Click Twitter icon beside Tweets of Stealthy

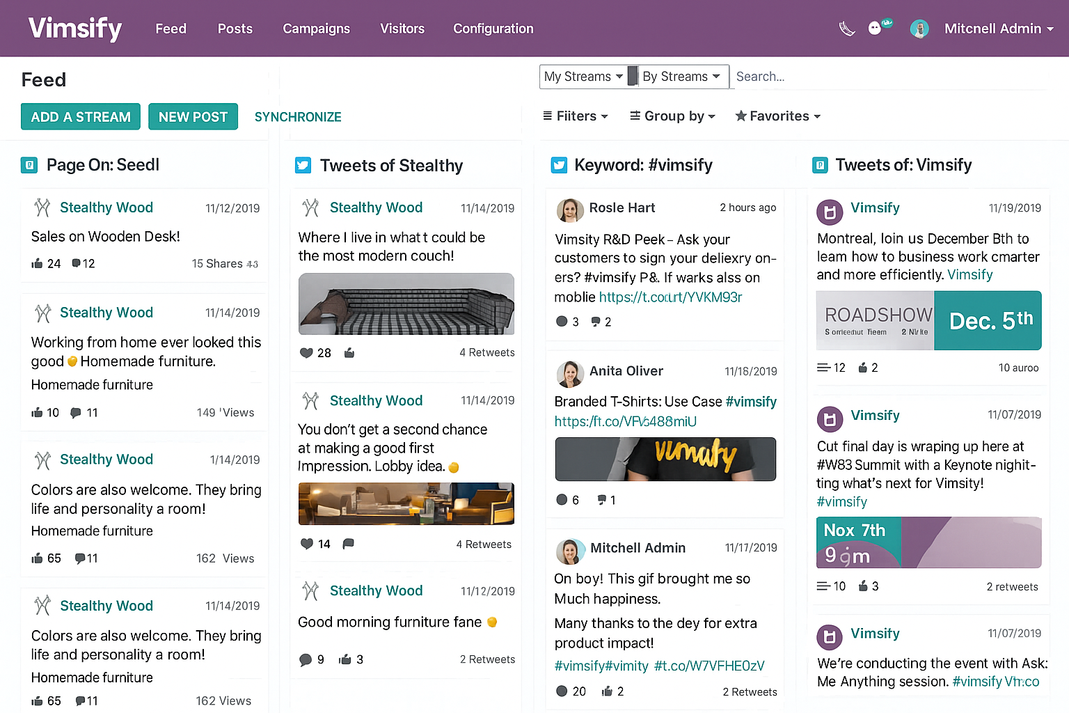point(303,165)
